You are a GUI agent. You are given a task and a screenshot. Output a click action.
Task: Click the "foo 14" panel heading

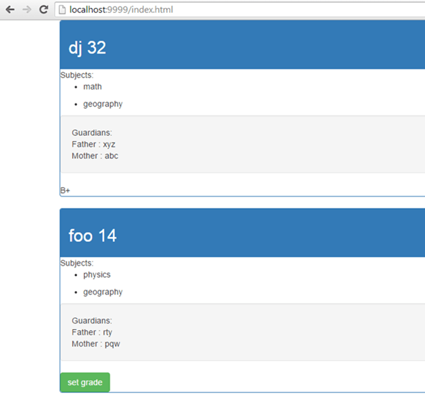(93, 235)
